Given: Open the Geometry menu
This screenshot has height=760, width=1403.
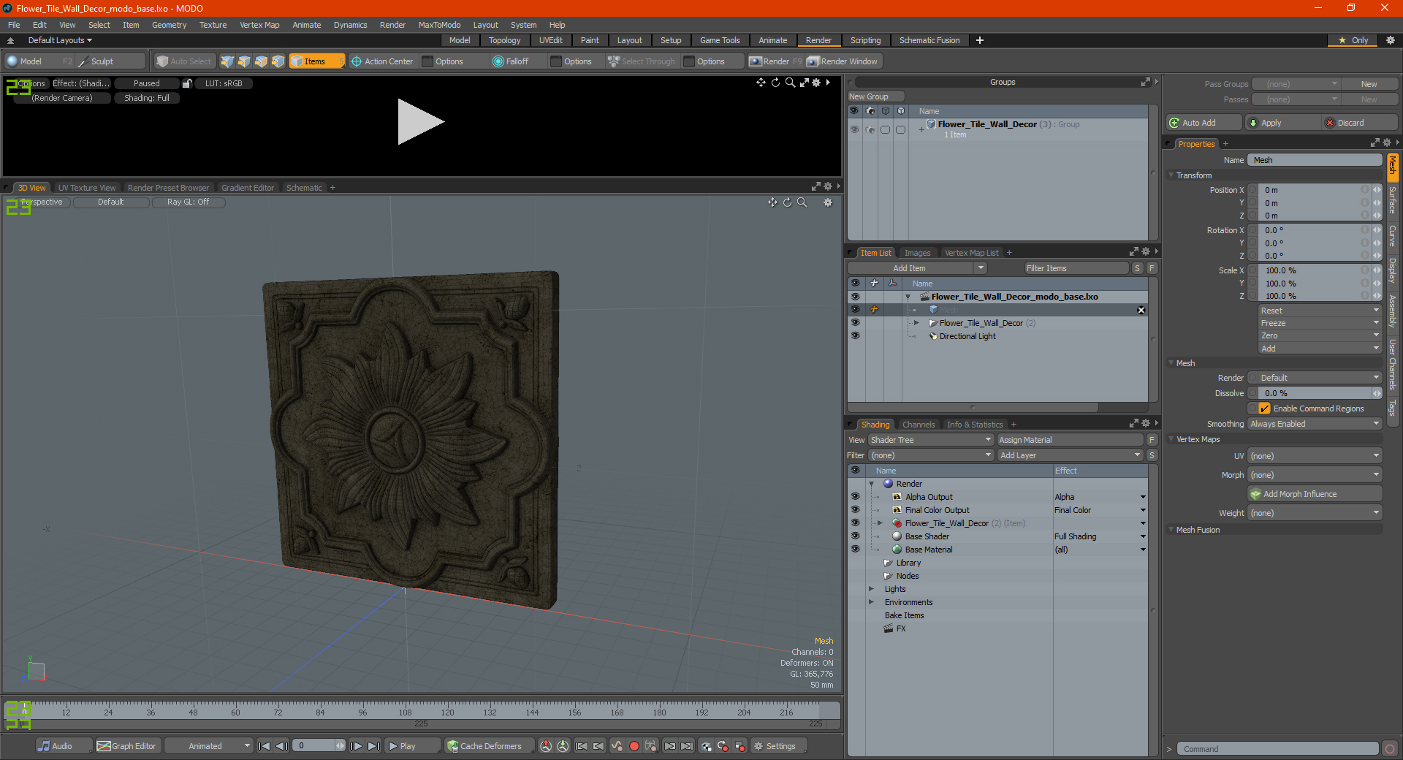Looking at the screenshot, I should coord(169,25).
